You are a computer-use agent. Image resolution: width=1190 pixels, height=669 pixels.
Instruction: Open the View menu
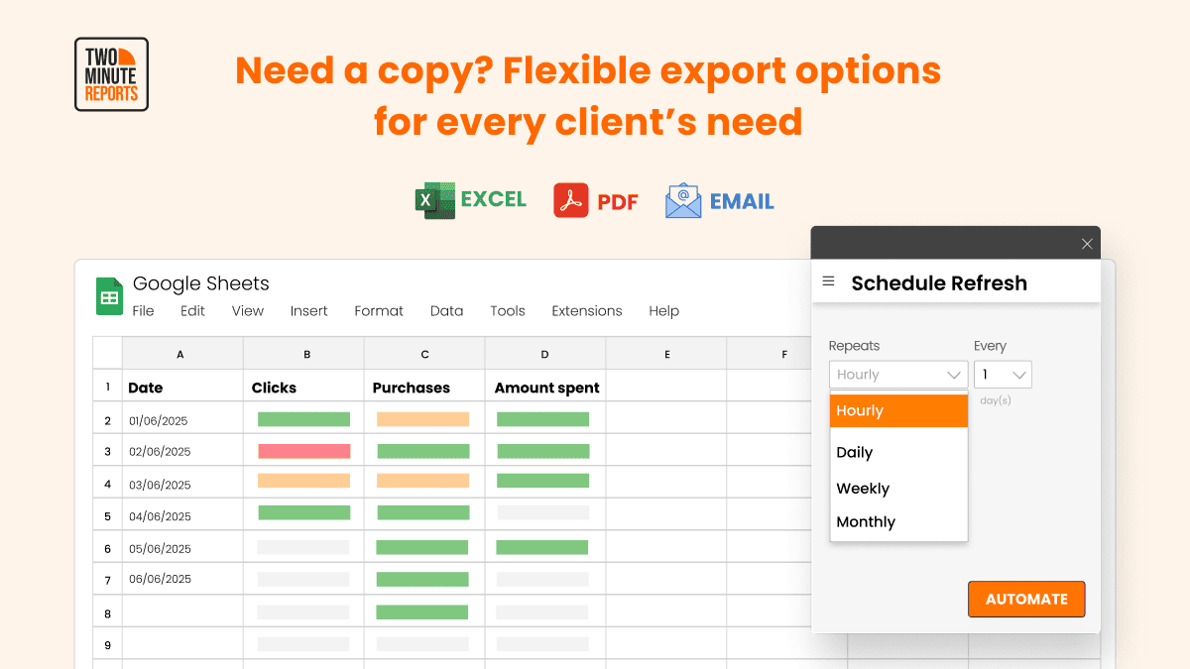(x=248, y=311)
